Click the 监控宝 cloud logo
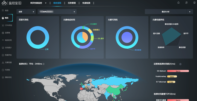This screenshot has height=101, width=197. click(4, 3)
